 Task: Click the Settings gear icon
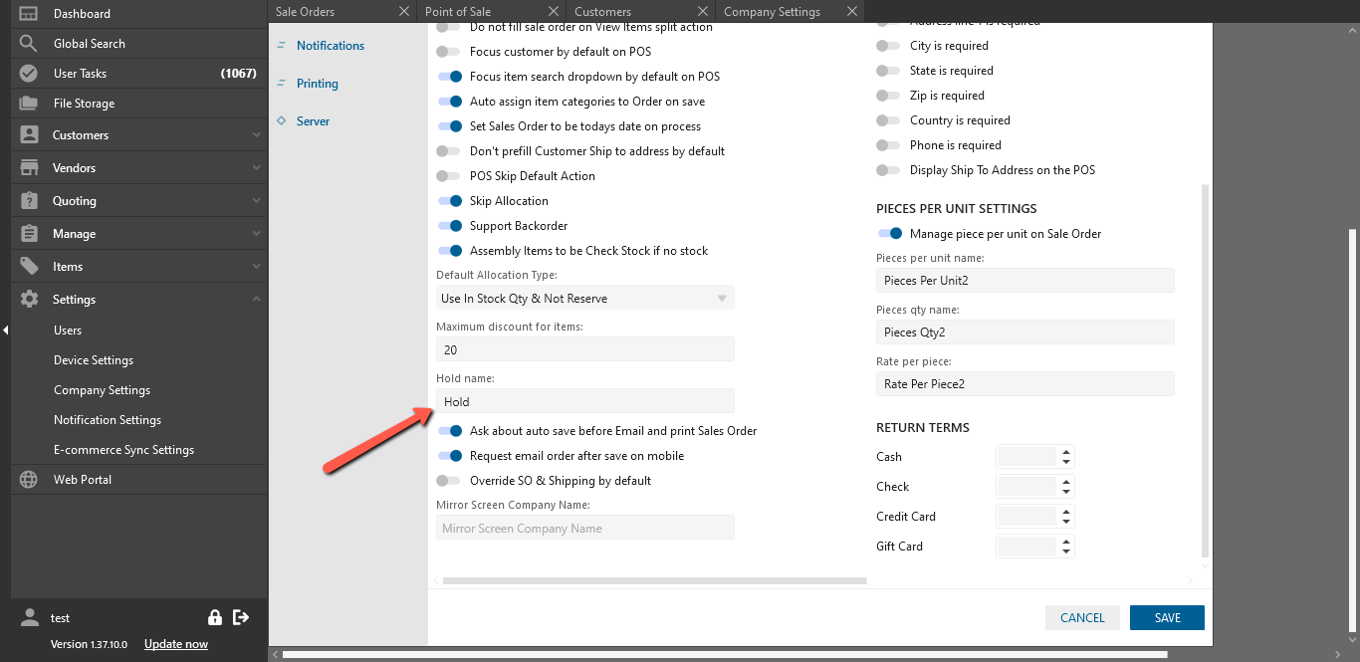(x=29, y=300)
